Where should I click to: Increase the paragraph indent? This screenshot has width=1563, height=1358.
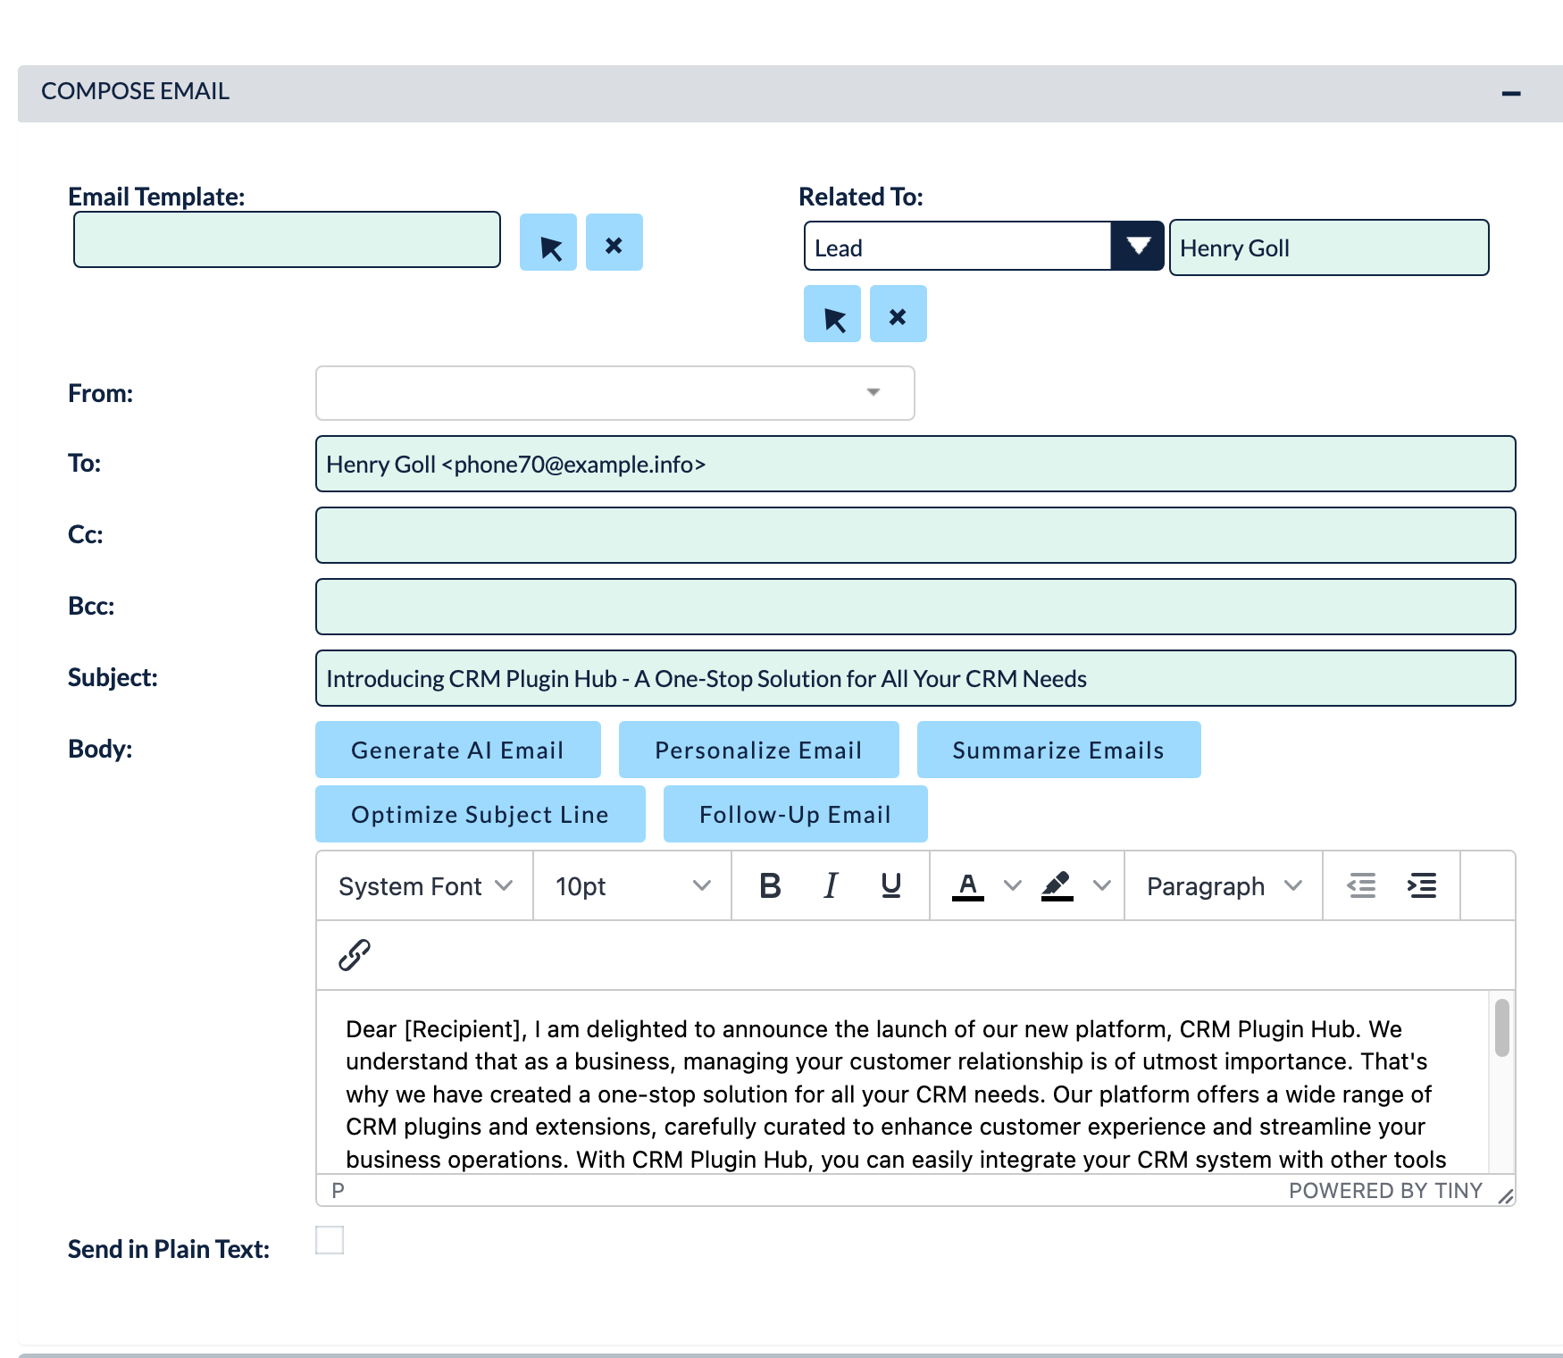coord(1422,885)
